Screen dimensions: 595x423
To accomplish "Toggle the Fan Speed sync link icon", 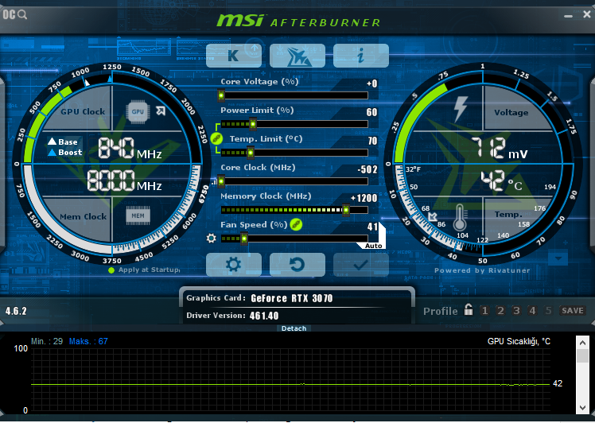I will pos(296,224).
